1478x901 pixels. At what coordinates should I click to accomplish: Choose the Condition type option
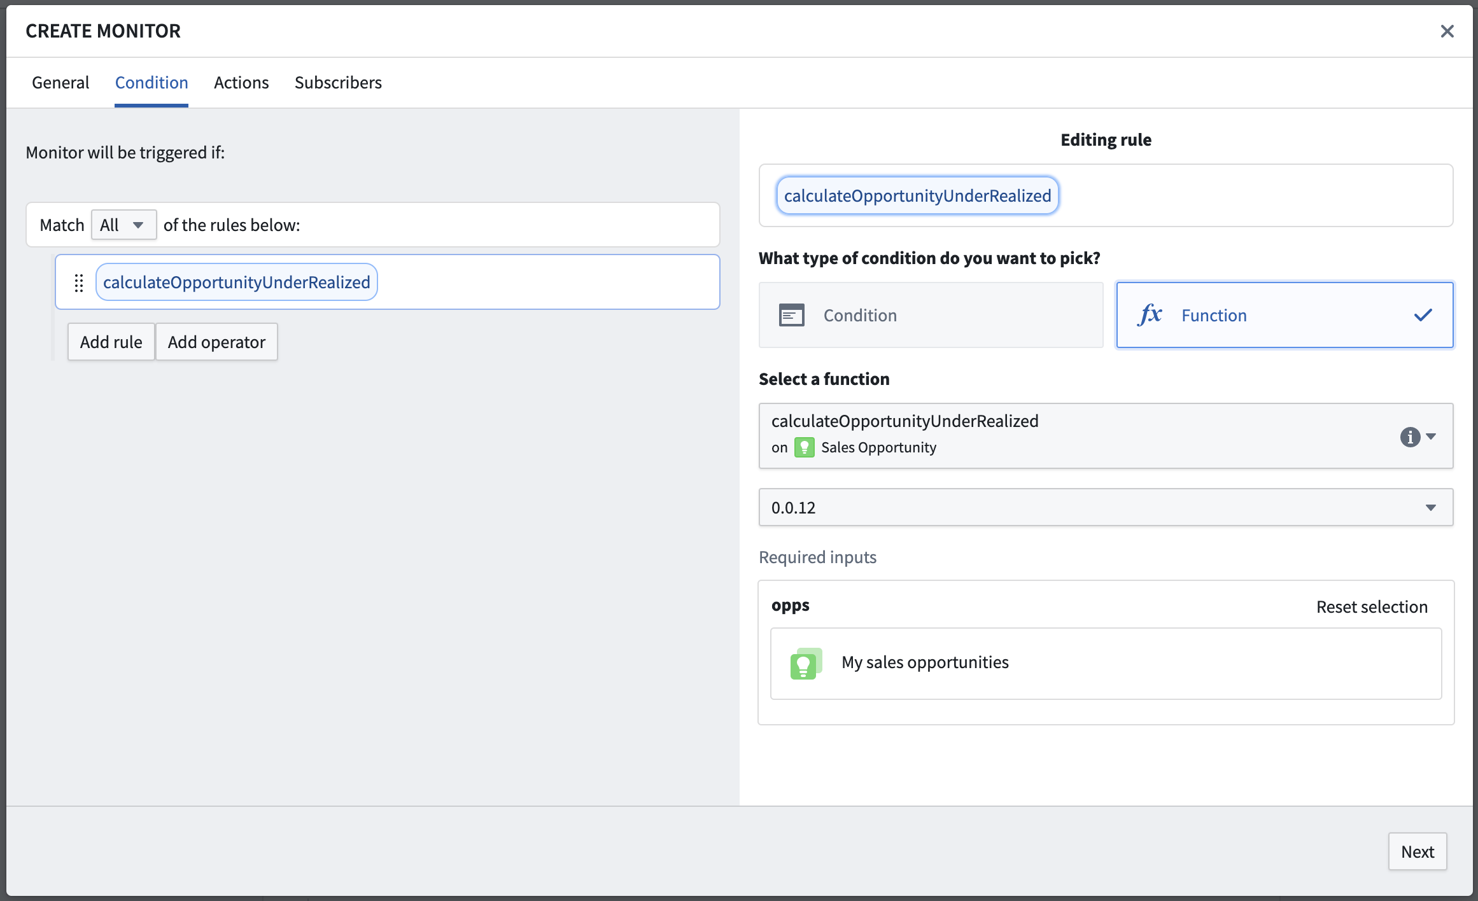[x=931, y=315]
